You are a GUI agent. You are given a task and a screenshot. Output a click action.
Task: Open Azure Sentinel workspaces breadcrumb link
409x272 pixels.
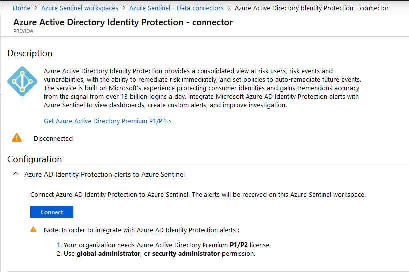coord(80,8)
